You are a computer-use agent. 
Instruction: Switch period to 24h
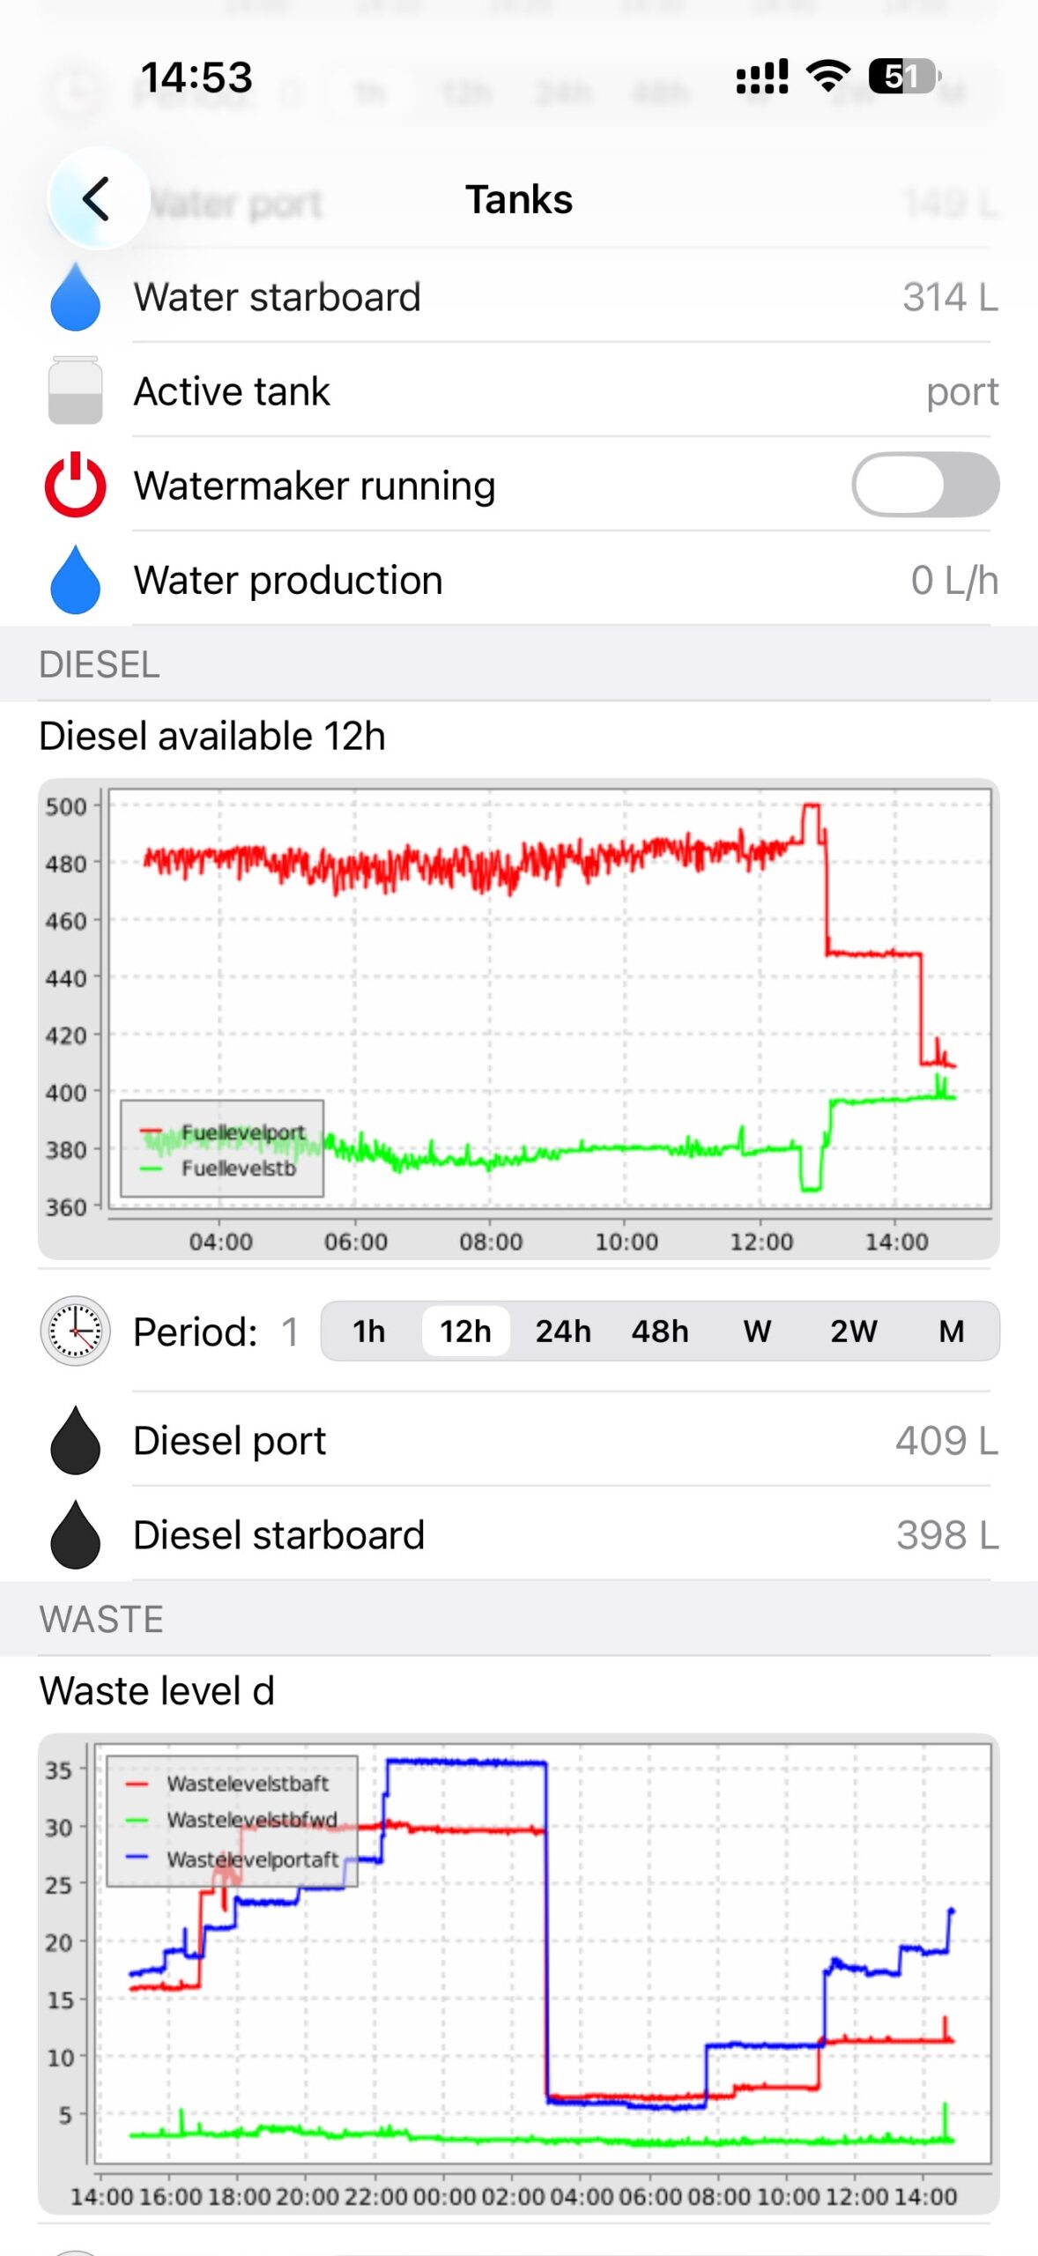(x=563, y=1331)
